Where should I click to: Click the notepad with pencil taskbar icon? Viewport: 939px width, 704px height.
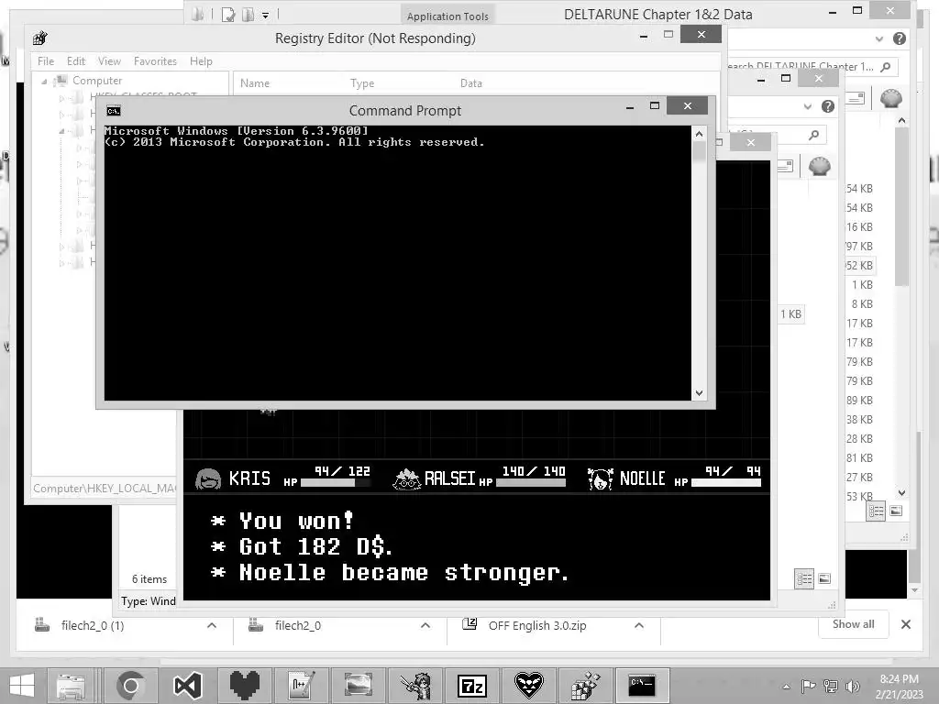[x=301, y=686]
